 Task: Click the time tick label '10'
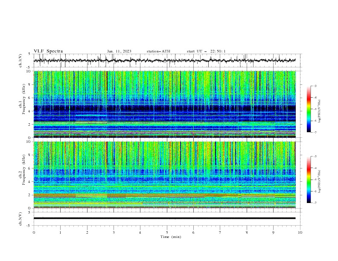(300, 232)
